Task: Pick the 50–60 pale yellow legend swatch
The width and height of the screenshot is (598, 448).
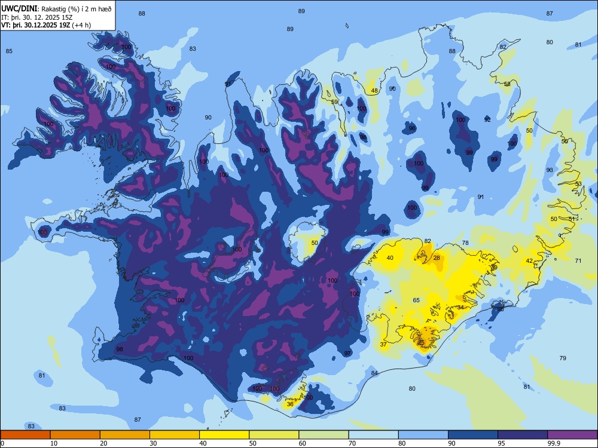Action: click(274, 435)
